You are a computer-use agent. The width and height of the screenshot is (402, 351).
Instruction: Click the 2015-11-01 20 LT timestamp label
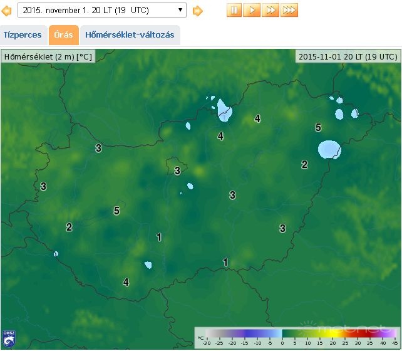click(x=348, y=56)
